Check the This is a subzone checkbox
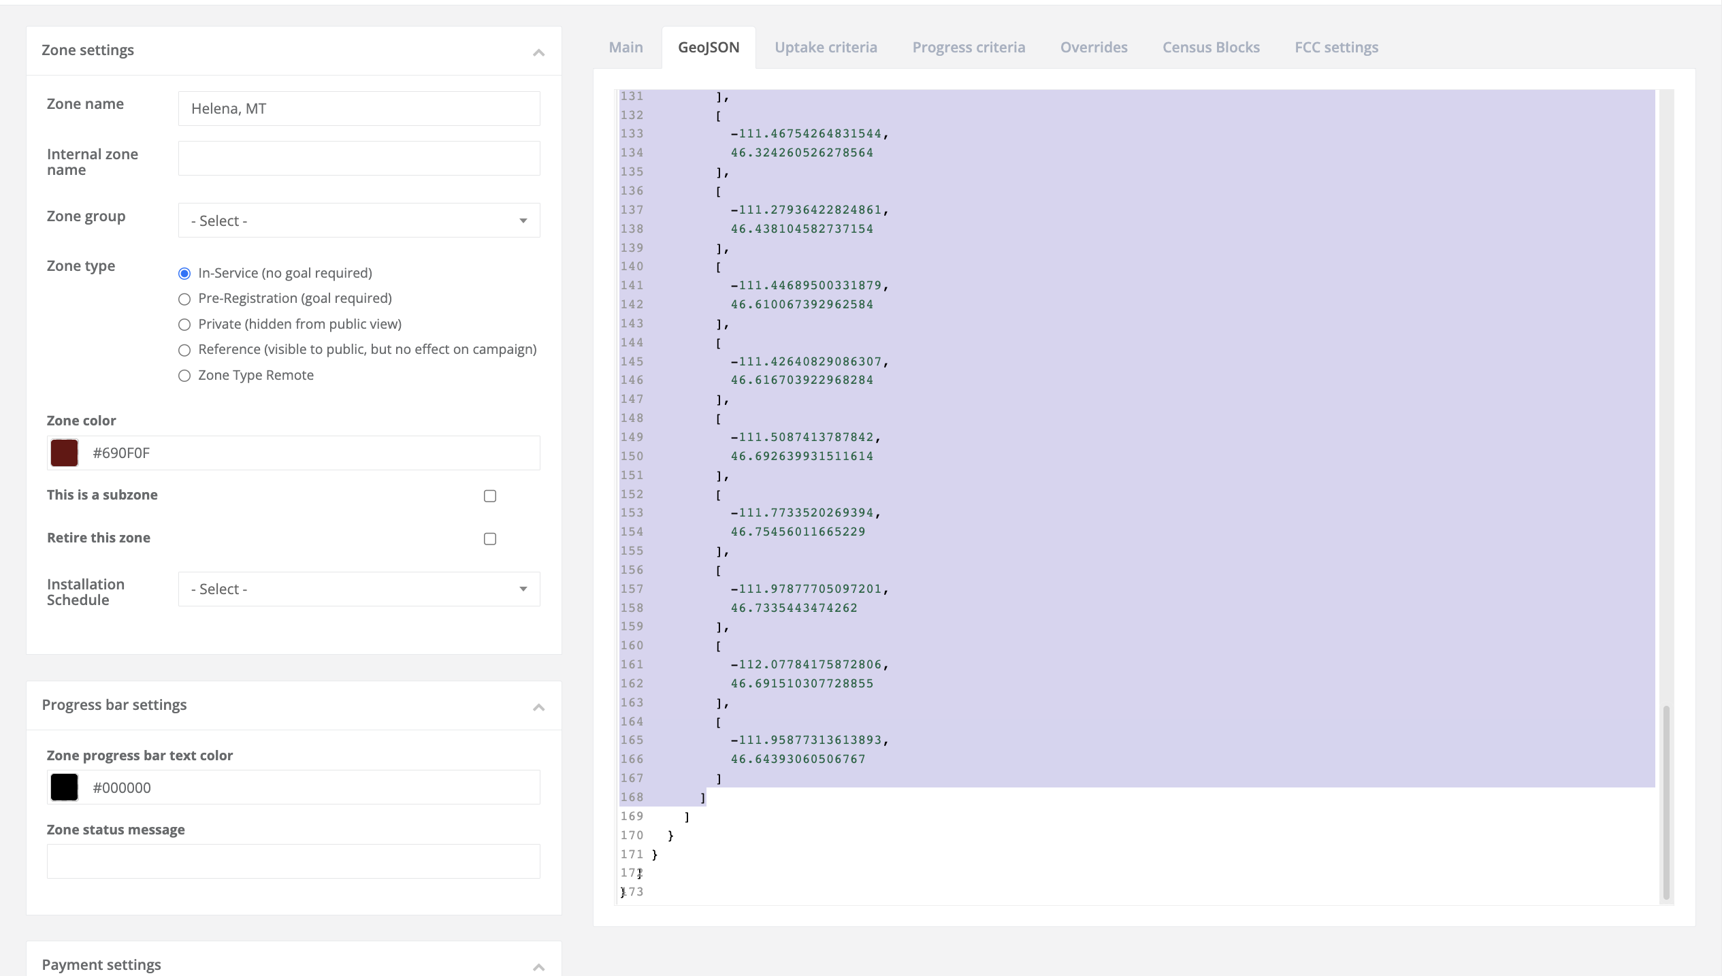This screenshot has width=1722, height=976. pyautogui.click(x=489, y=496)
